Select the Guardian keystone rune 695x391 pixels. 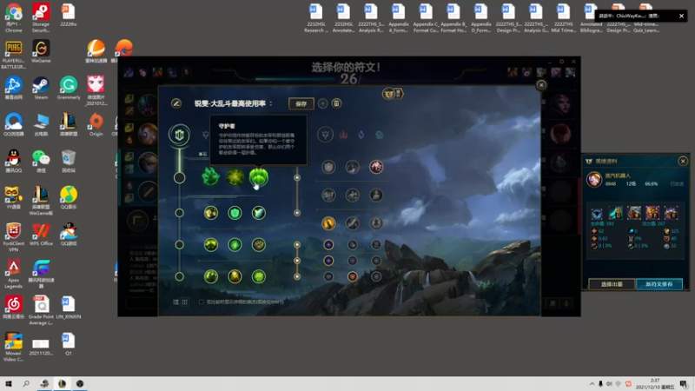259,177
